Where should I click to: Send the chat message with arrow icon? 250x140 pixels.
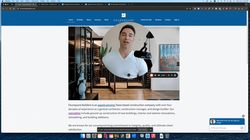click(242, 128)
